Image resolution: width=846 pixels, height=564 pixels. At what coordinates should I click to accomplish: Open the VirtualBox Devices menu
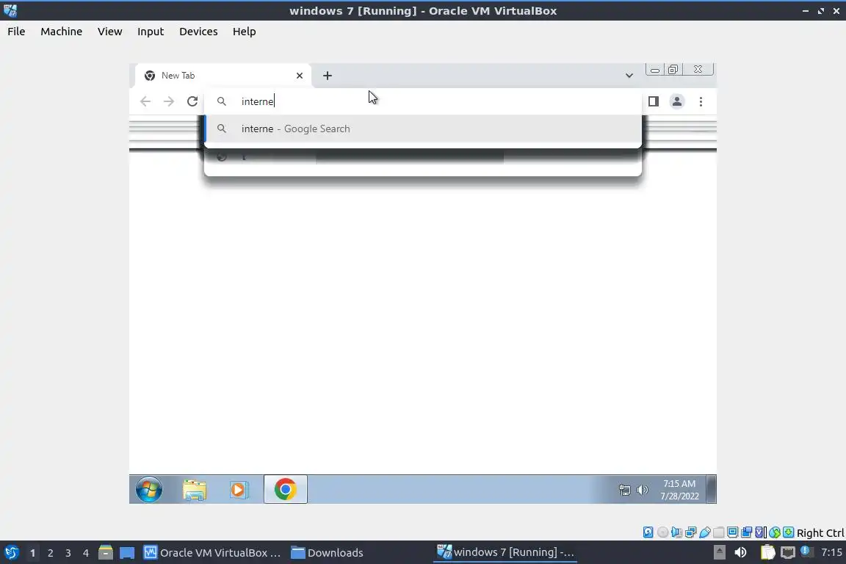click(198, 32)
